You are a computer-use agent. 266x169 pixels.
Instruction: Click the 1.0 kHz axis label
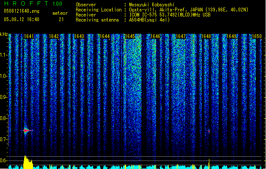click(3, 76)
